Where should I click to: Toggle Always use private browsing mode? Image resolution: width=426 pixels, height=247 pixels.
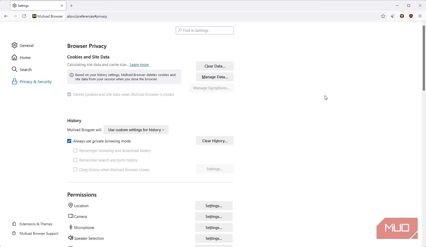tap(69, 141)
